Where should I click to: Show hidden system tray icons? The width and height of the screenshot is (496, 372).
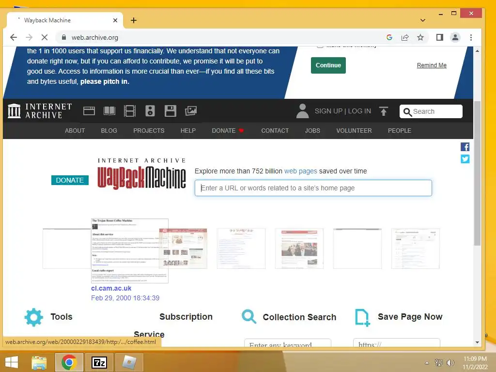[427, 363]
